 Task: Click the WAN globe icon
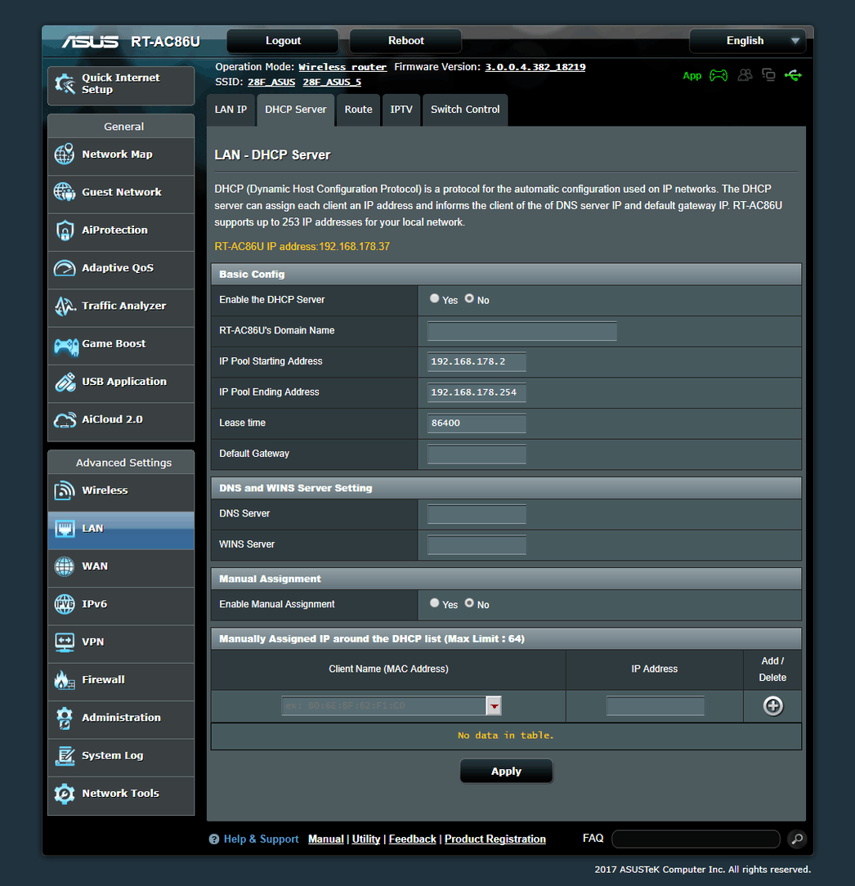[65, 566]
